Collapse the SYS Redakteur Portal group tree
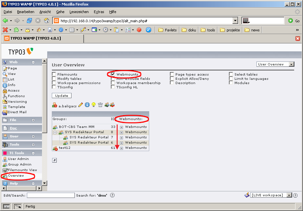This screenshot has width=303, height=211. click(55, 132)
